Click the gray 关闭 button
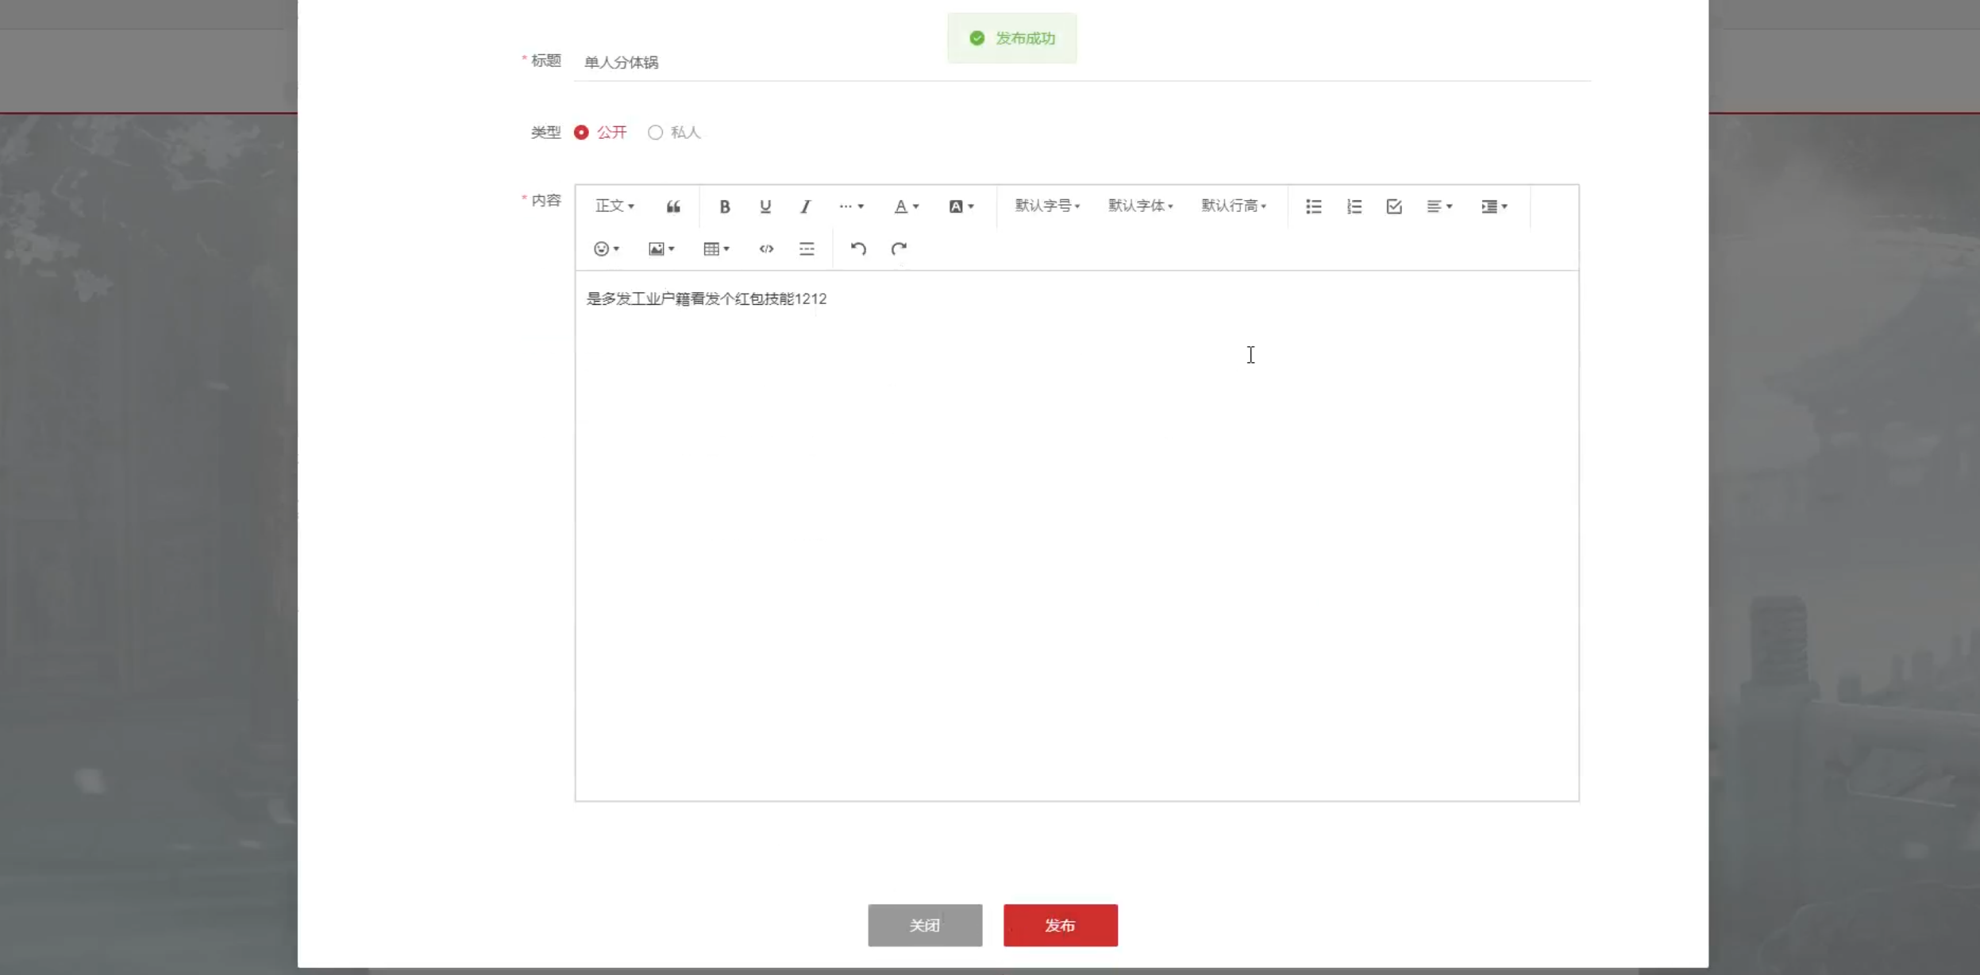1980x975 pixels. coord(924,925)
